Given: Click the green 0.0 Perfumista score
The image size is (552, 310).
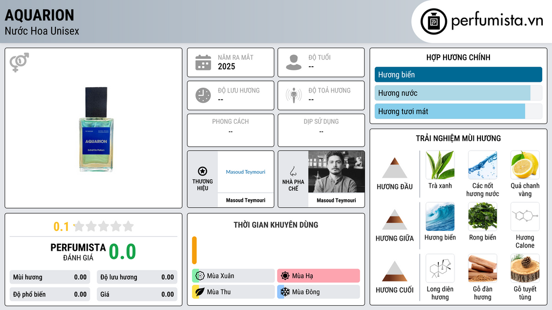Looking at the screenshot, I should 122,251.
